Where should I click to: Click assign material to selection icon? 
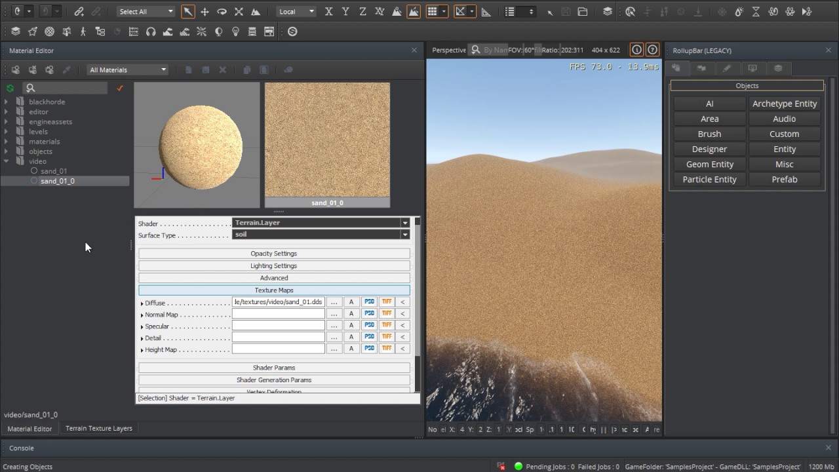(x=15, y=70)
